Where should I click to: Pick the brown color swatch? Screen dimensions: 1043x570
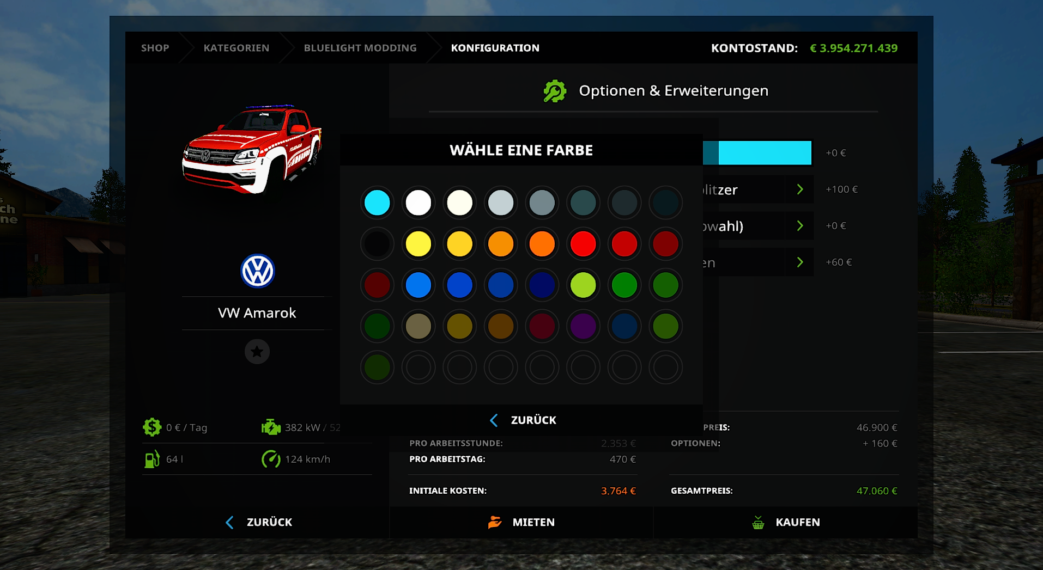501,327
